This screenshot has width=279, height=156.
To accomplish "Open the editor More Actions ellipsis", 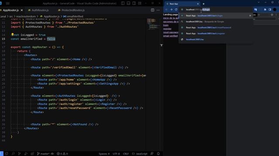I will [x=158, y=10].
